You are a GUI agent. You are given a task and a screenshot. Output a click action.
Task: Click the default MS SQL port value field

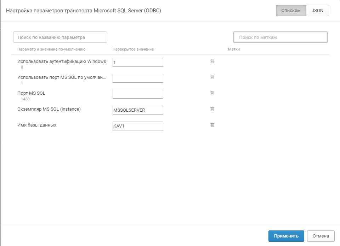point(138,78)
